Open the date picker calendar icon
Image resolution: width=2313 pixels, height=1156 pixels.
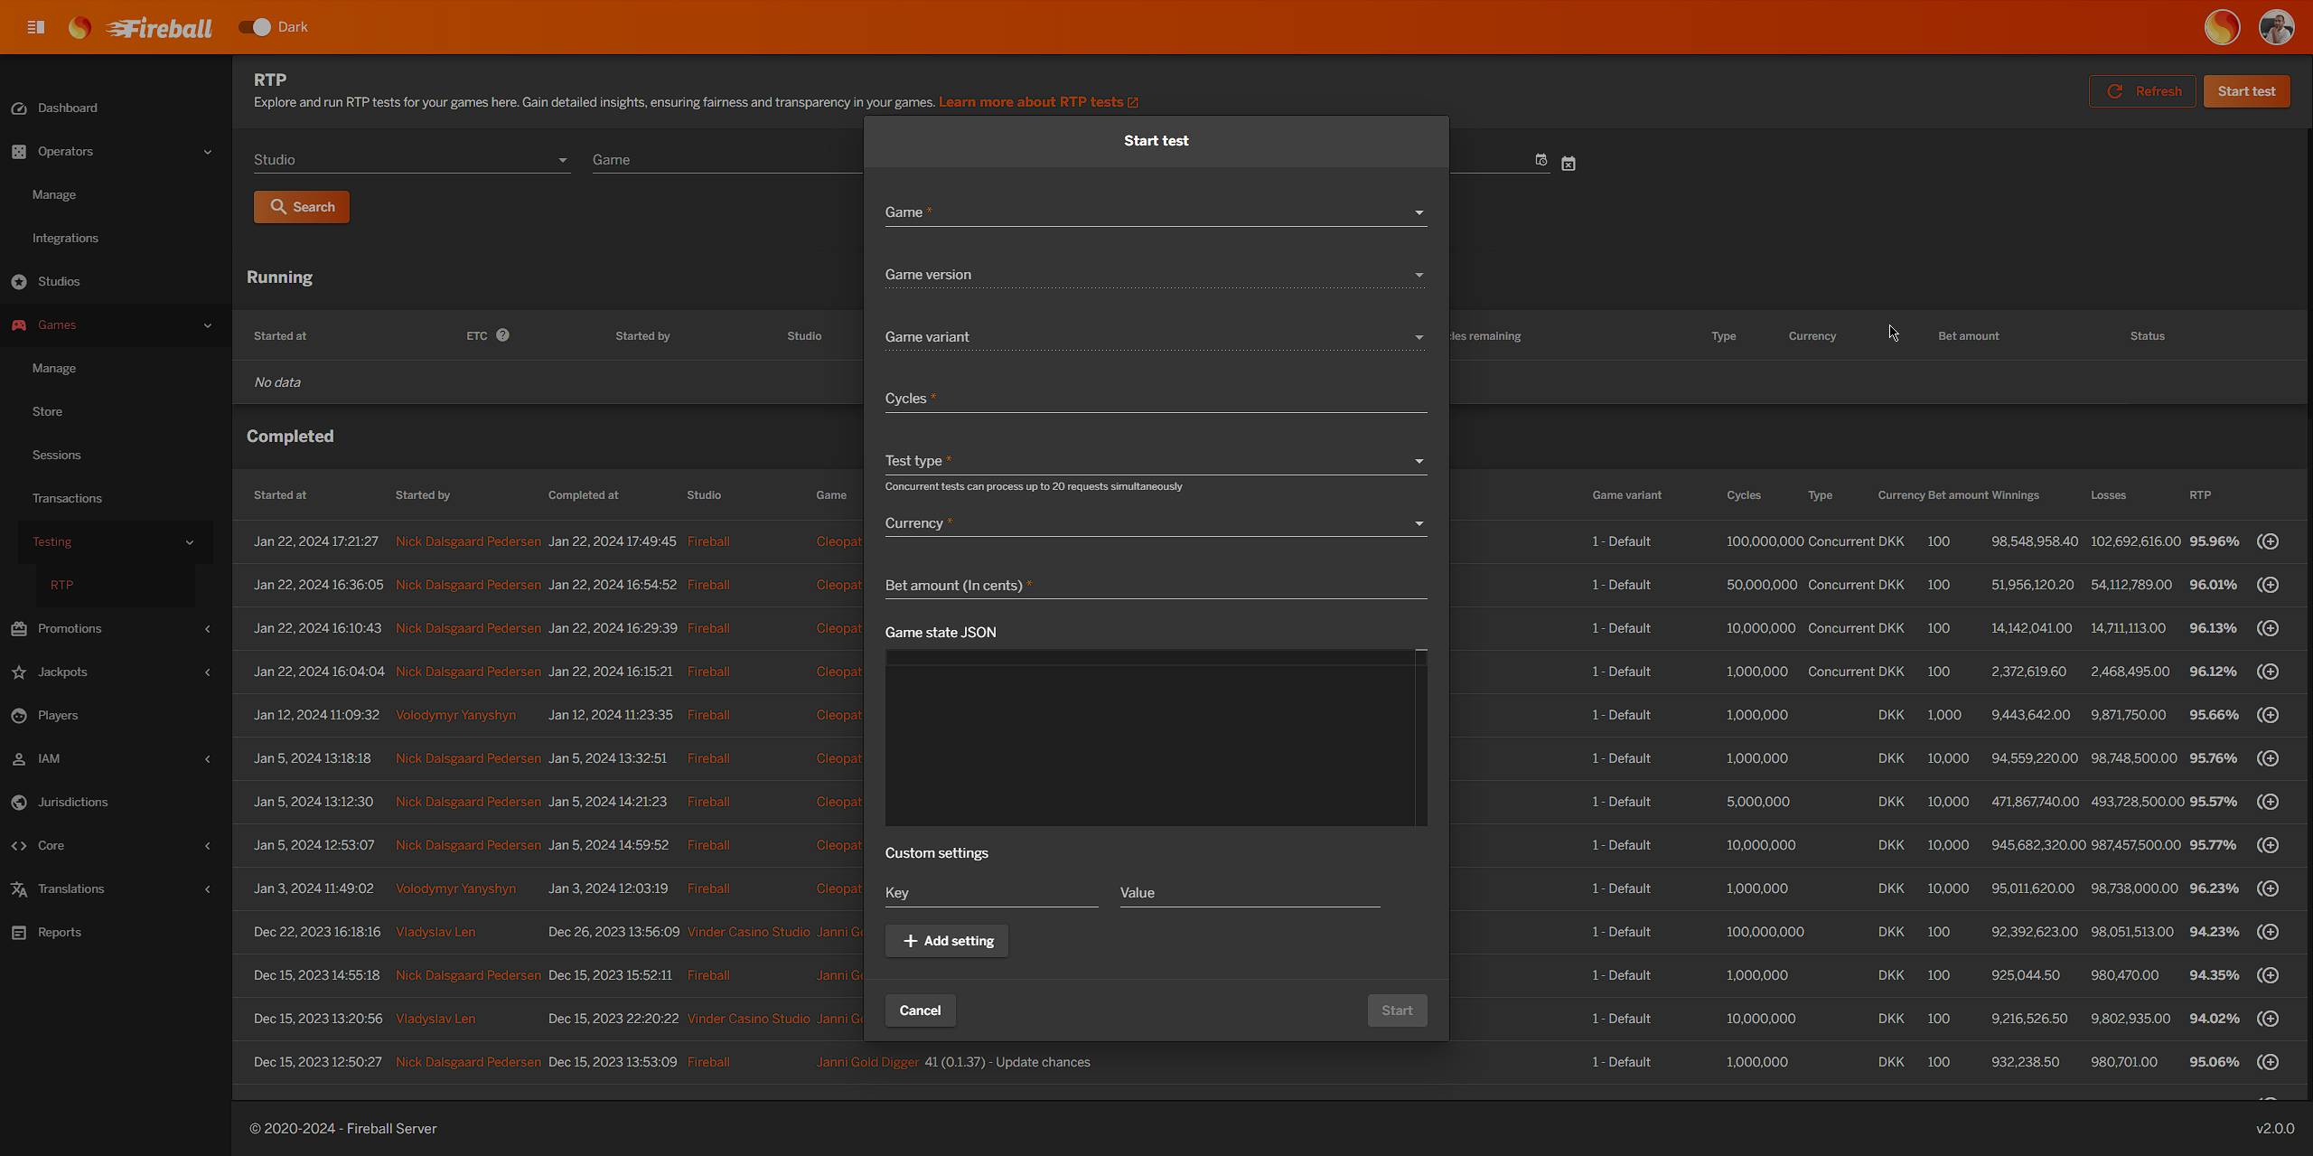(1540, 161)
